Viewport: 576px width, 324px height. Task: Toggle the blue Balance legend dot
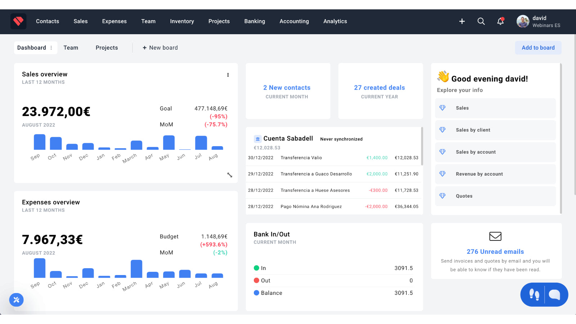(256, 293)
